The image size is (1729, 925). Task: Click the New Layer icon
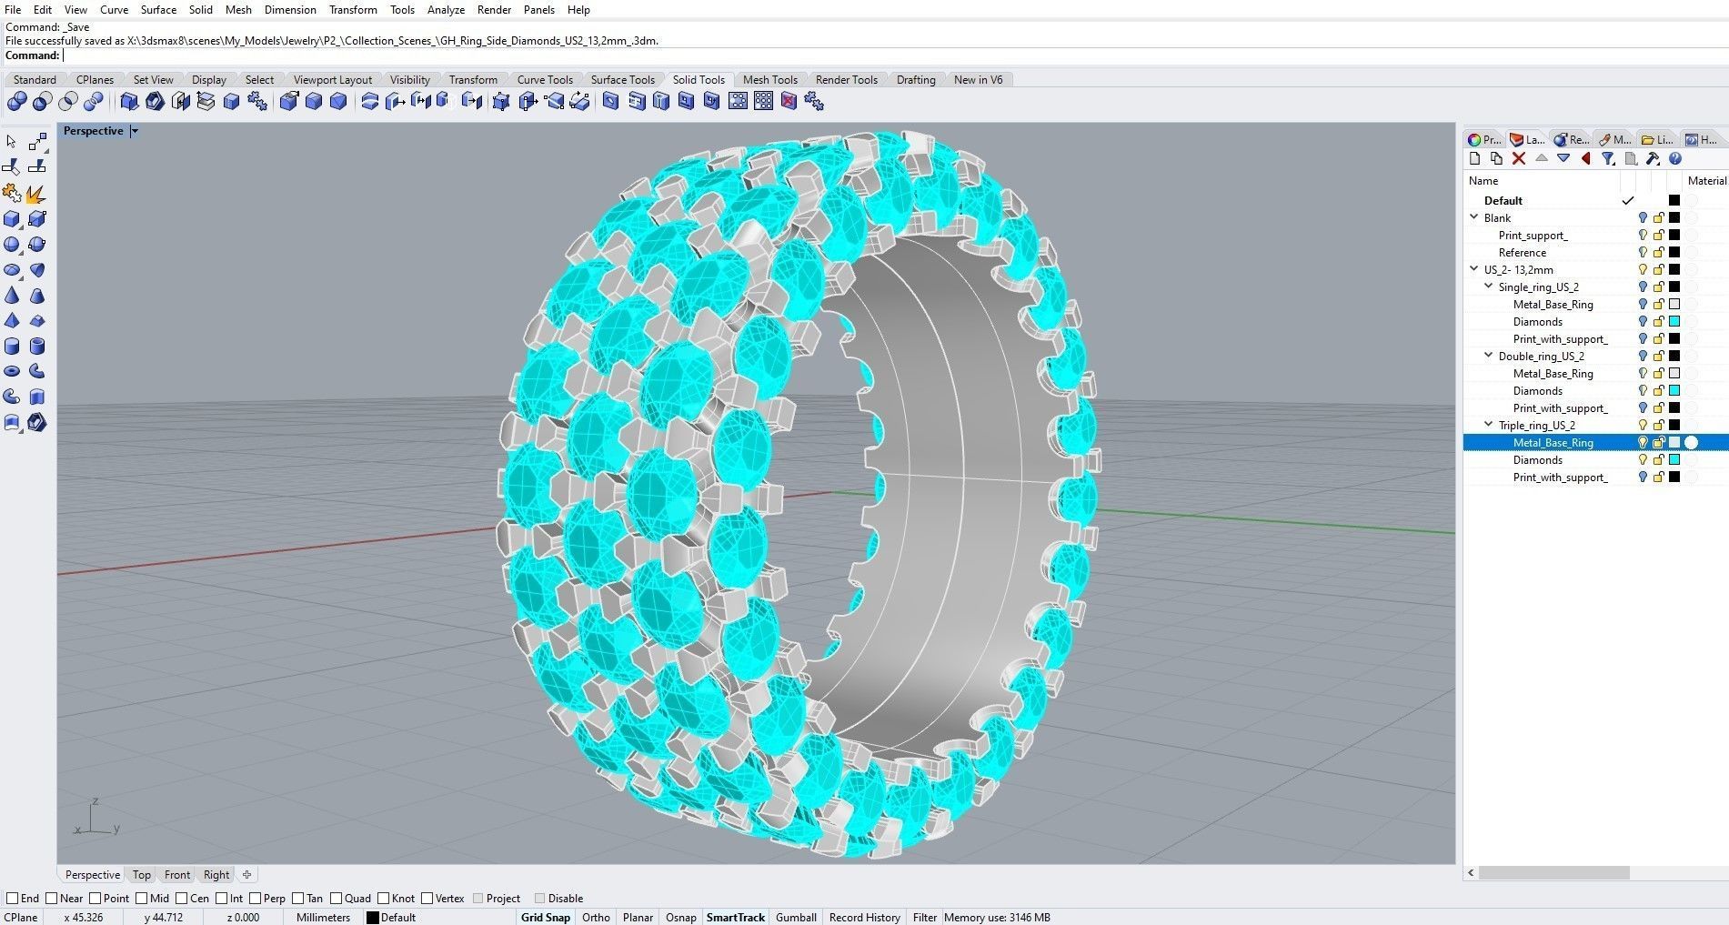point(1475,158)
